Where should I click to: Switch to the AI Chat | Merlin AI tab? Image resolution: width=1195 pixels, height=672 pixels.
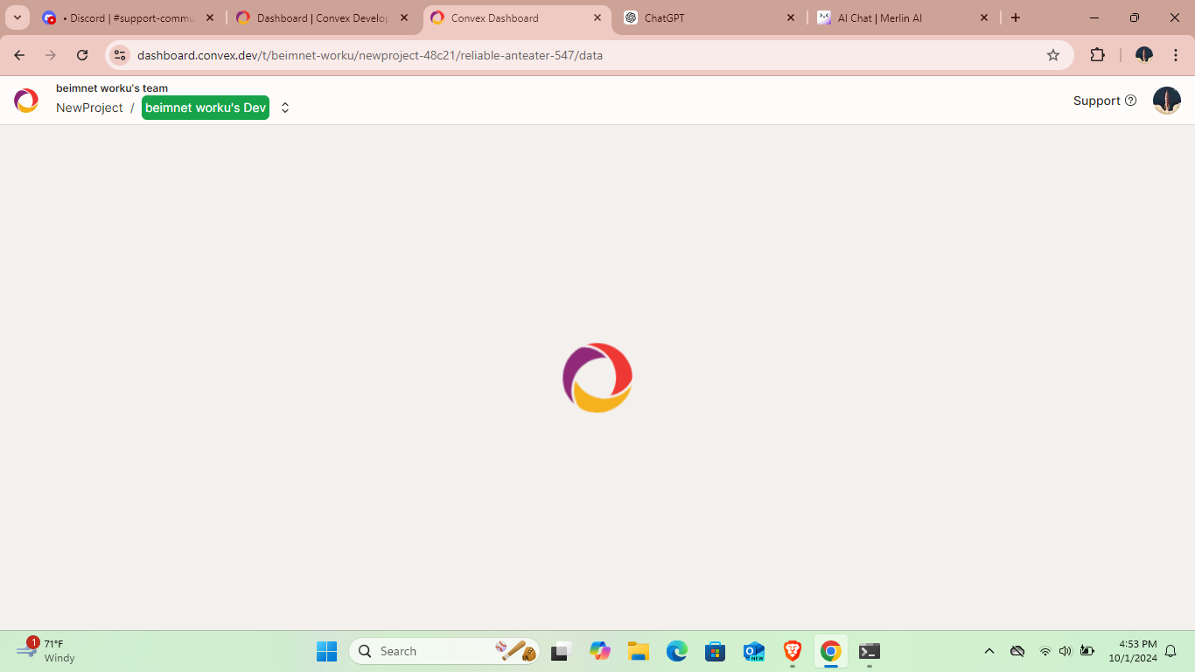coord(903,17)
